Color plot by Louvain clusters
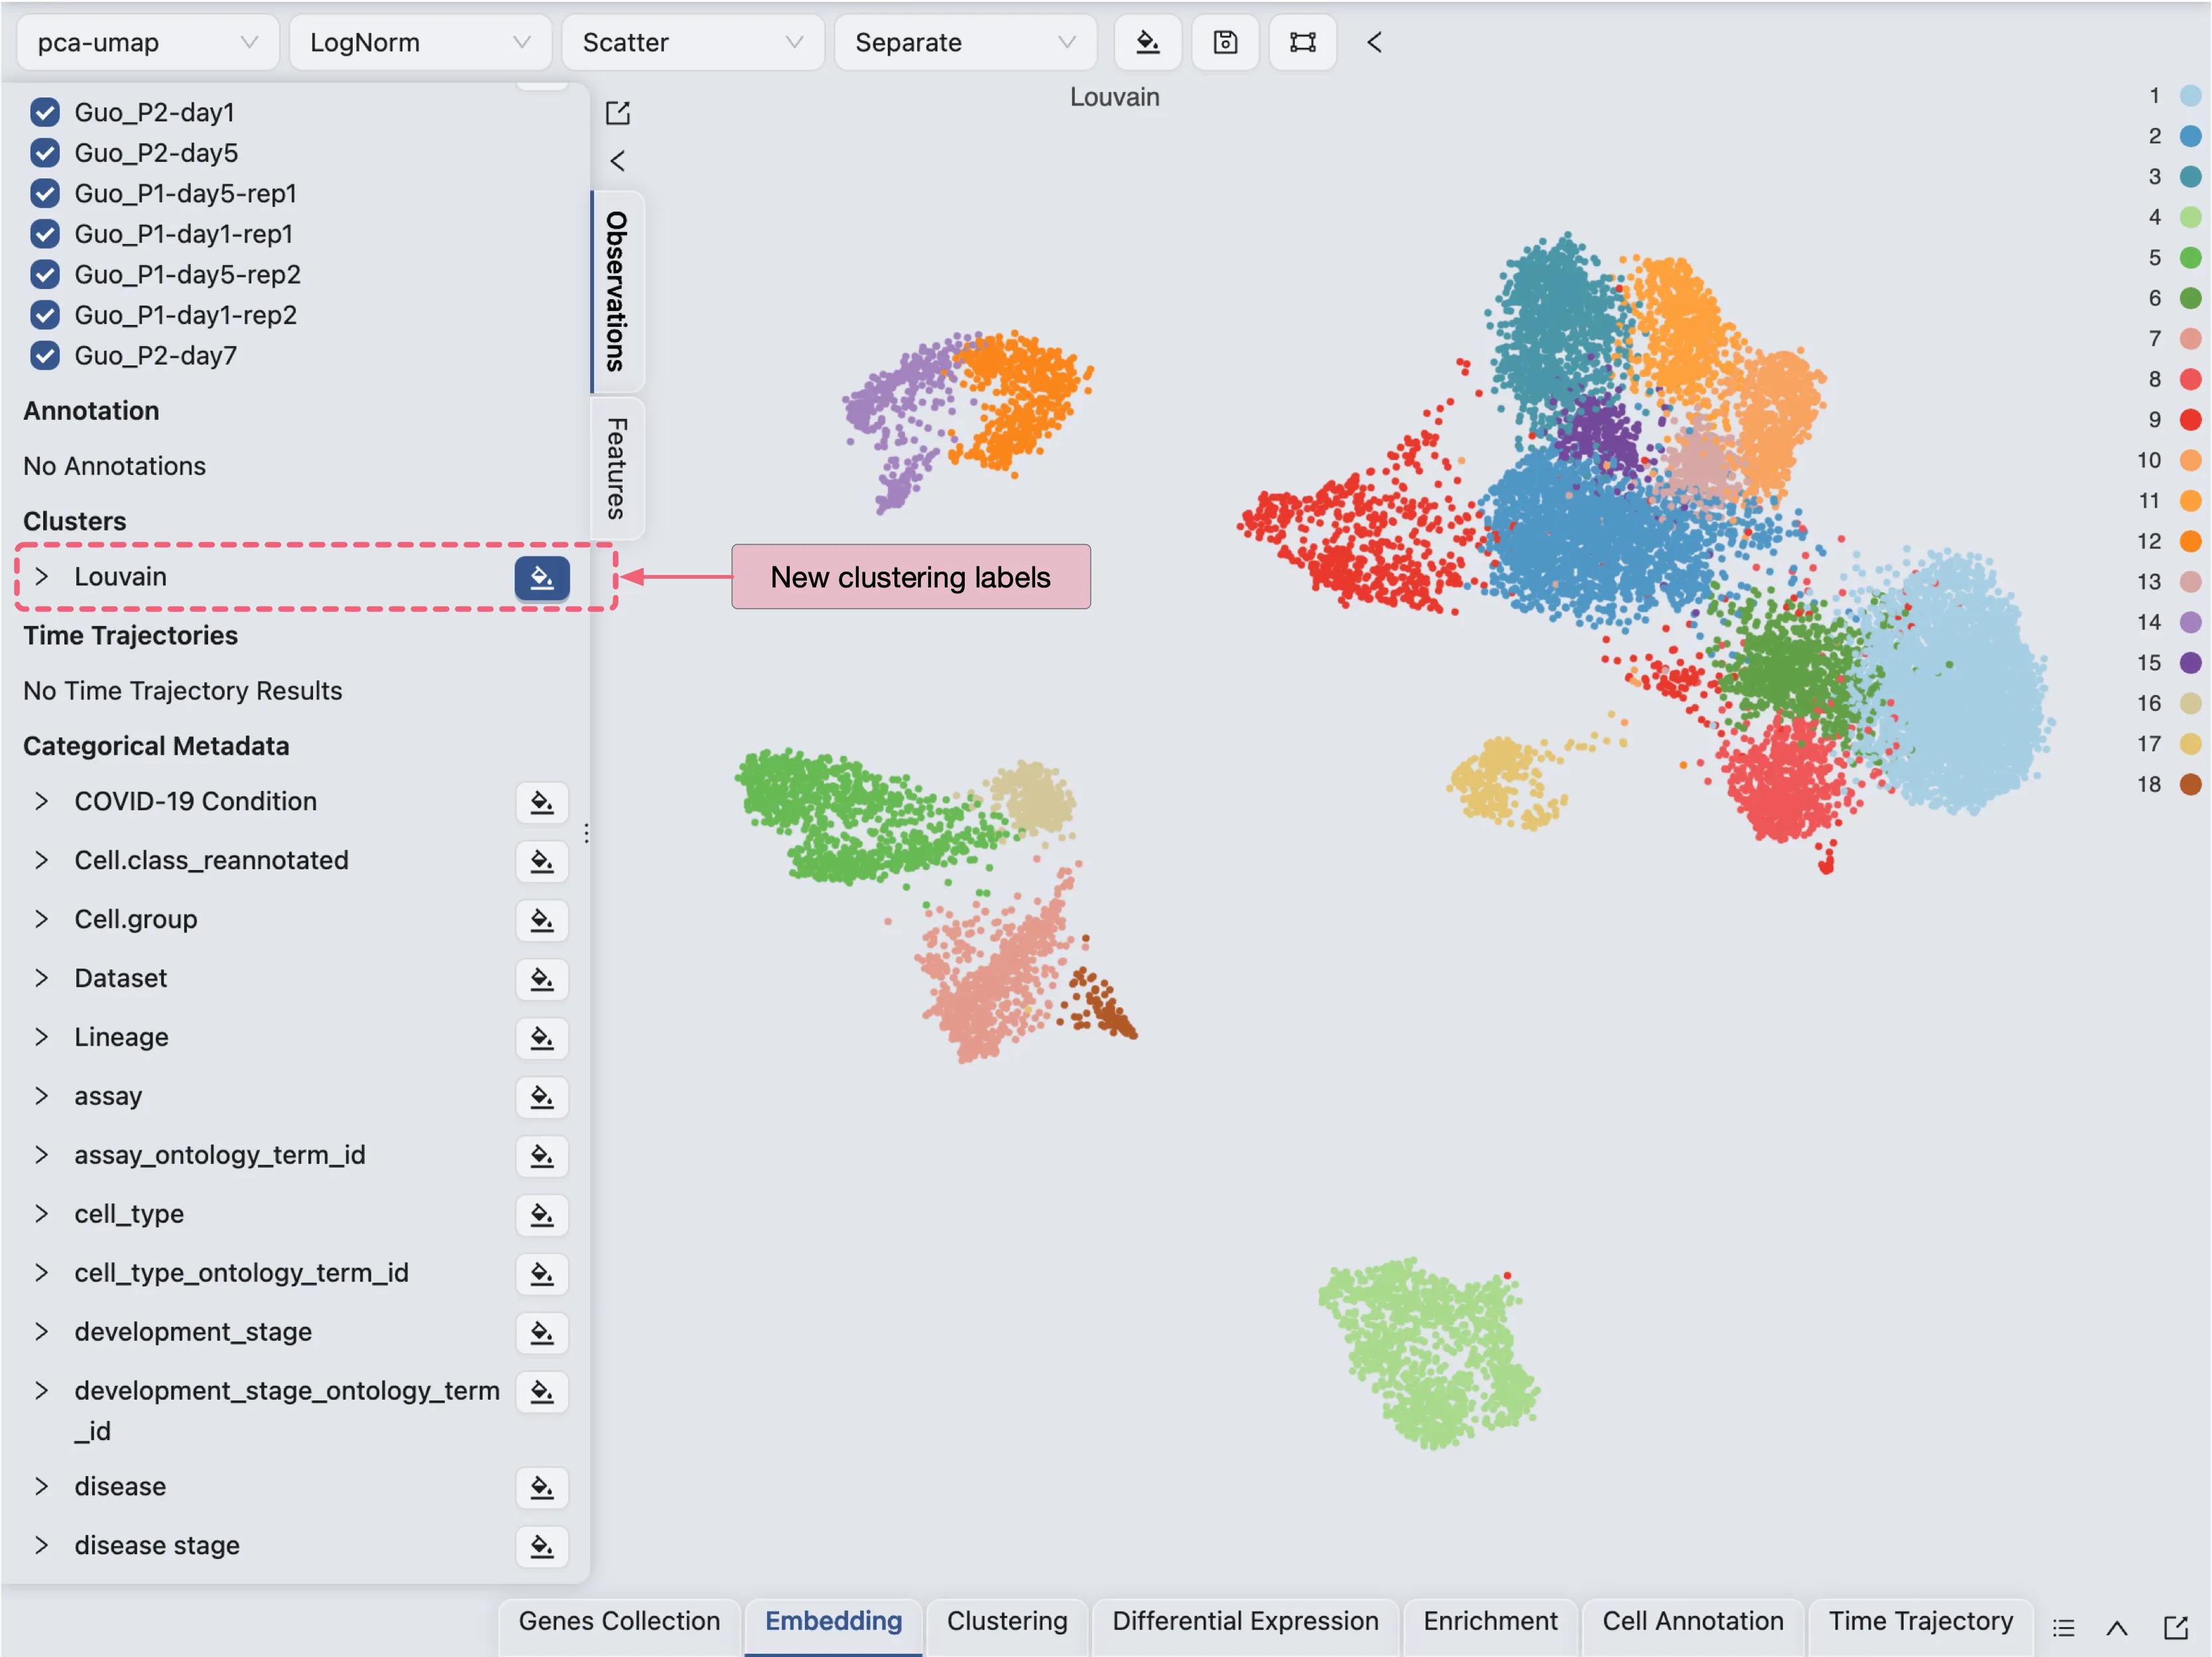This screenshot has height=1657, width=2212. pos(542,578)
